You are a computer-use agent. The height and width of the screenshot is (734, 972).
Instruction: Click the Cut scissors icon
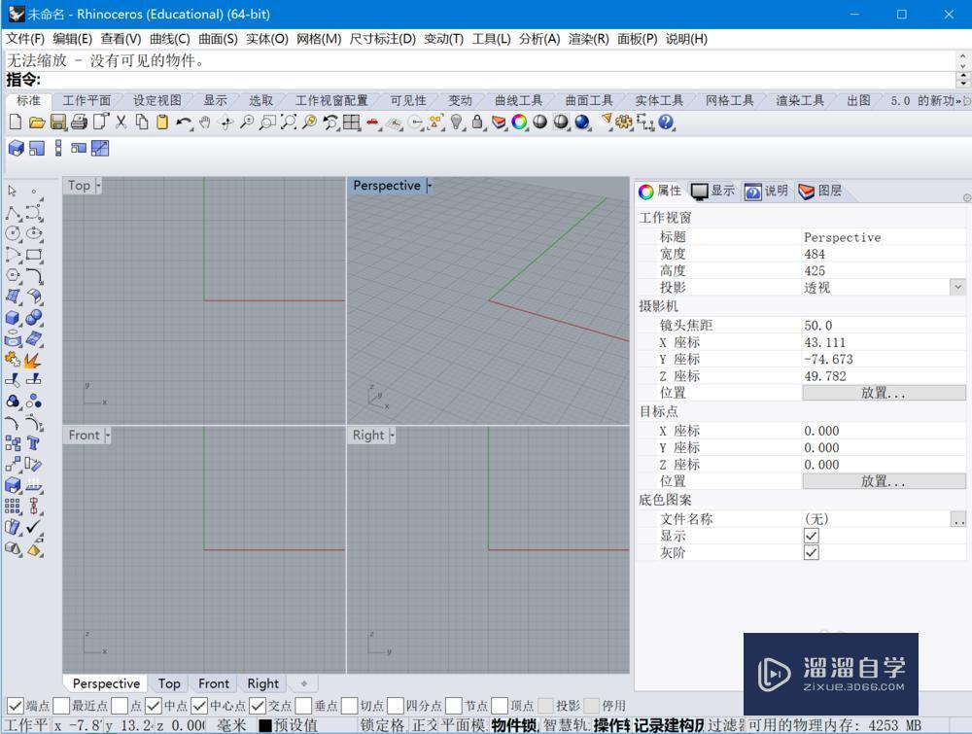pos(121,122)
